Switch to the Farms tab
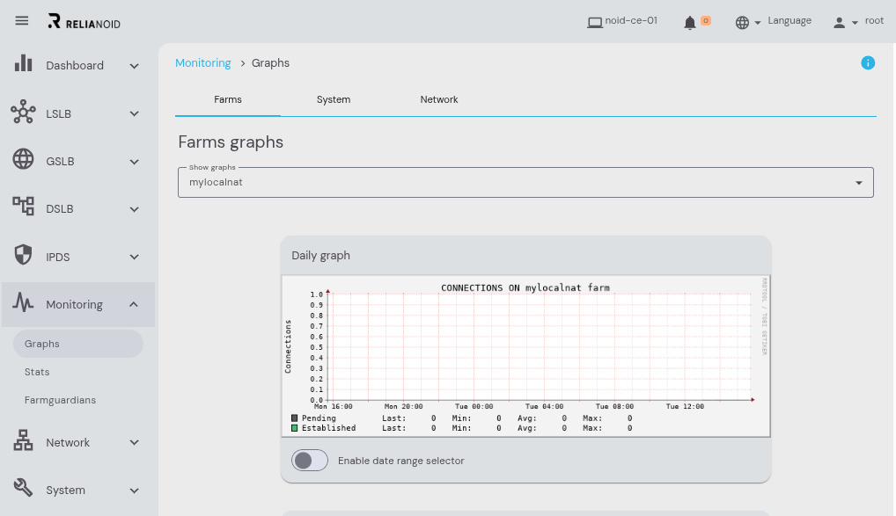 click(228, 99)
